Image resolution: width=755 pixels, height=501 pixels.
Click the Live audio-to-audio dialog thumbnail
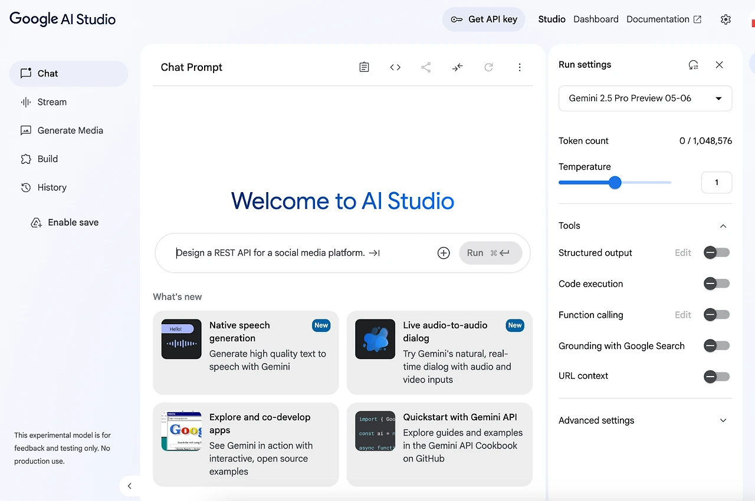pos(375,339)
